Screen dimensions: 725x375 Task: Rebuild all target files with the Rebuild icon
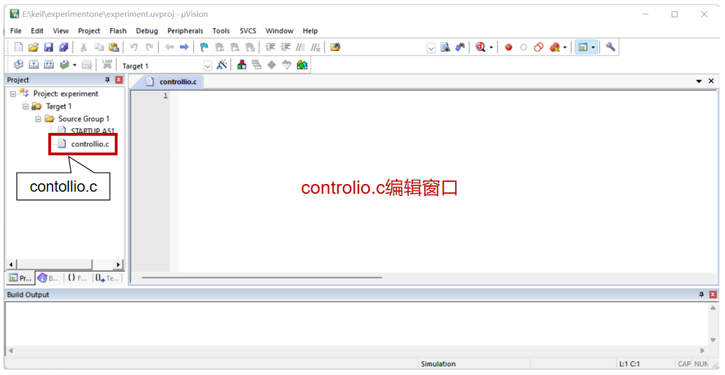click(49, 65)
